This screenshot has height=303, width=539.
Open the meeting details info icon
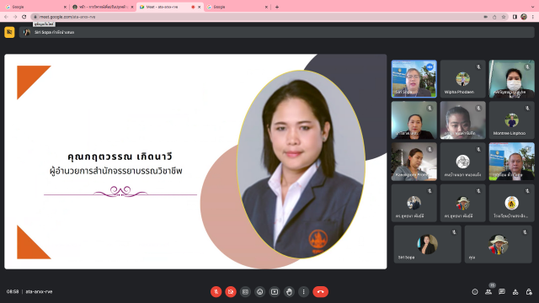pos(475,292)
